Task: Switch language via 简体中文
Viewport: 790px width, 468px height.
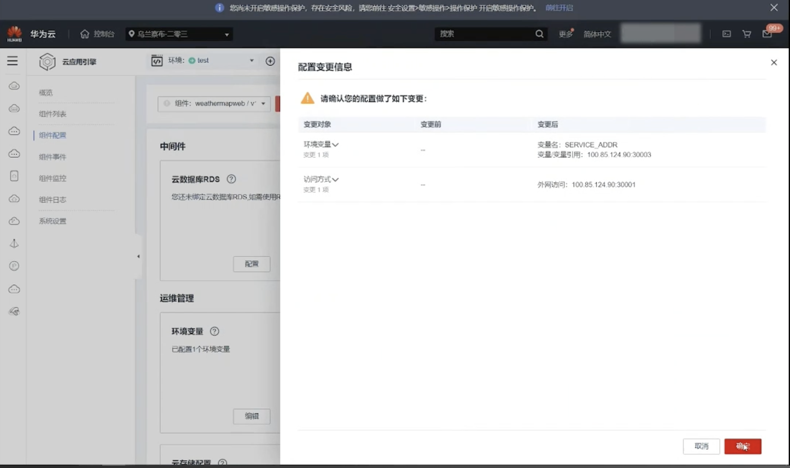Action: [597, 34]
